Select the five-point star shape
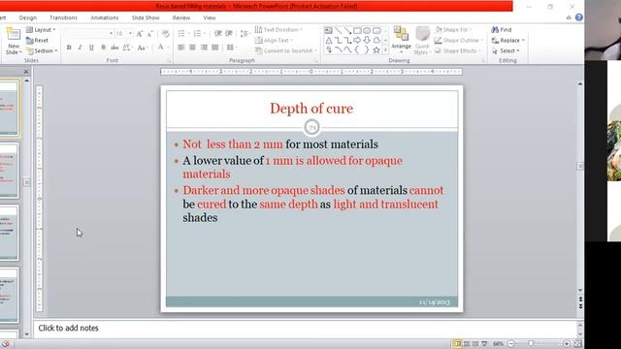This screenshot has width=621, height=349. coord(376,49)
